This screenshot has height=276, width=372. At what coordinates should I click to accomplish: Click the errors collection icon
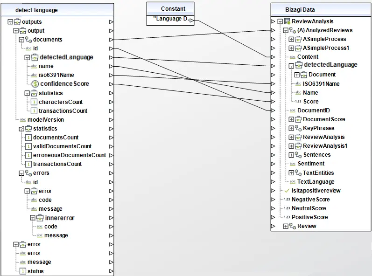[x=28, y=173]
